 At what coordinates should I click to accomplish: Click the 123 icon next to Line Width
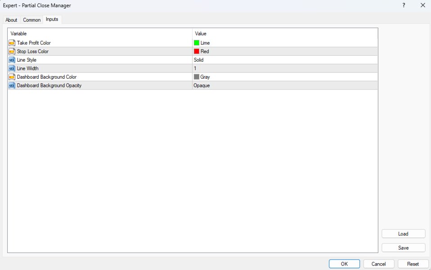click(12, 68)
